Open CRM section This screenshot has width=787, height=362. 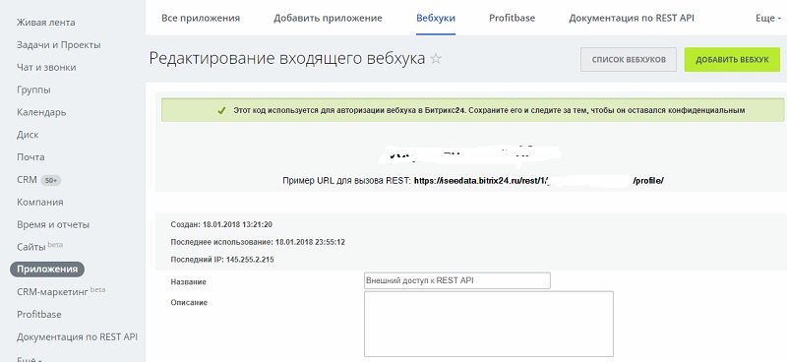[28, 180]
